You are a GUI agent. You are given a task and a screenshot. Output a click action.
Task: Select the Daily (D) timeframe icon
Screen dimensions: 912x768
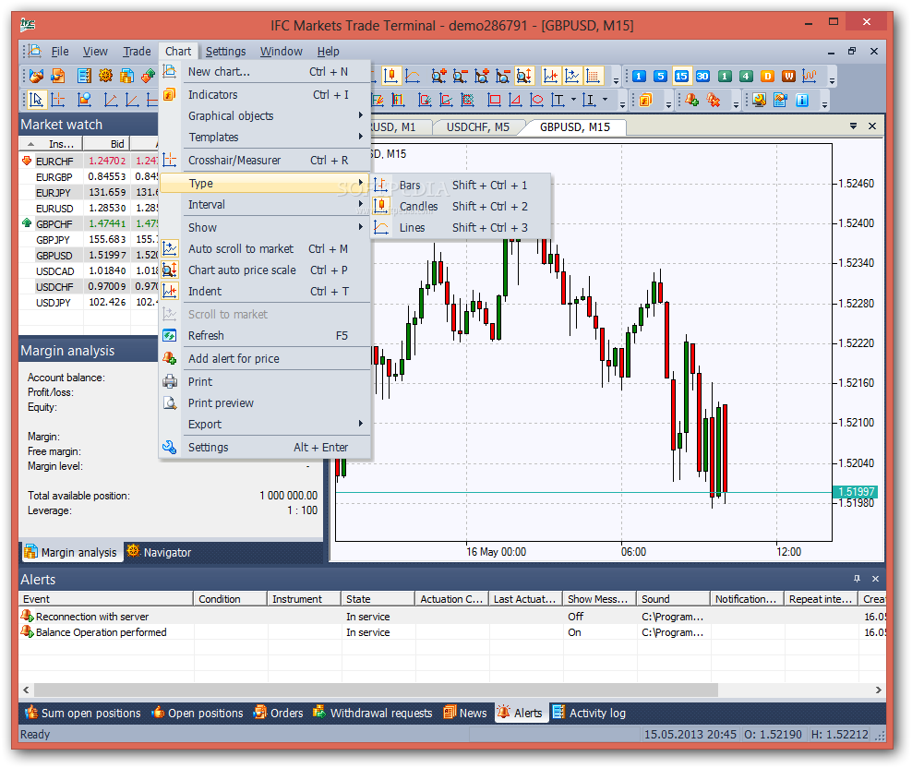(x=767, y=77)
